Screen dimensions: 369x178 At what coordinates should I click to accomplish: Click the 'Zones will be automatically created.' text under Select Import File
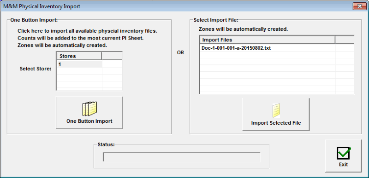pos(244,29)
